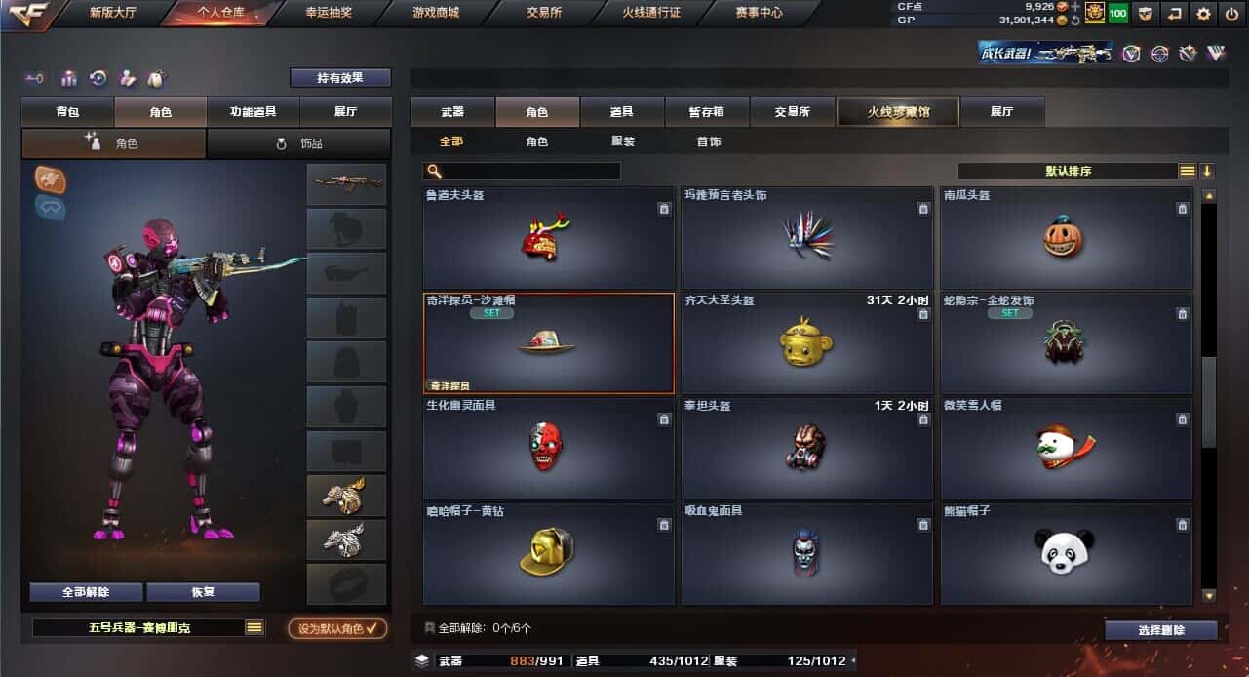Open the settings gear in top bar
1249x677 pixels.
tap(1204, 14)
